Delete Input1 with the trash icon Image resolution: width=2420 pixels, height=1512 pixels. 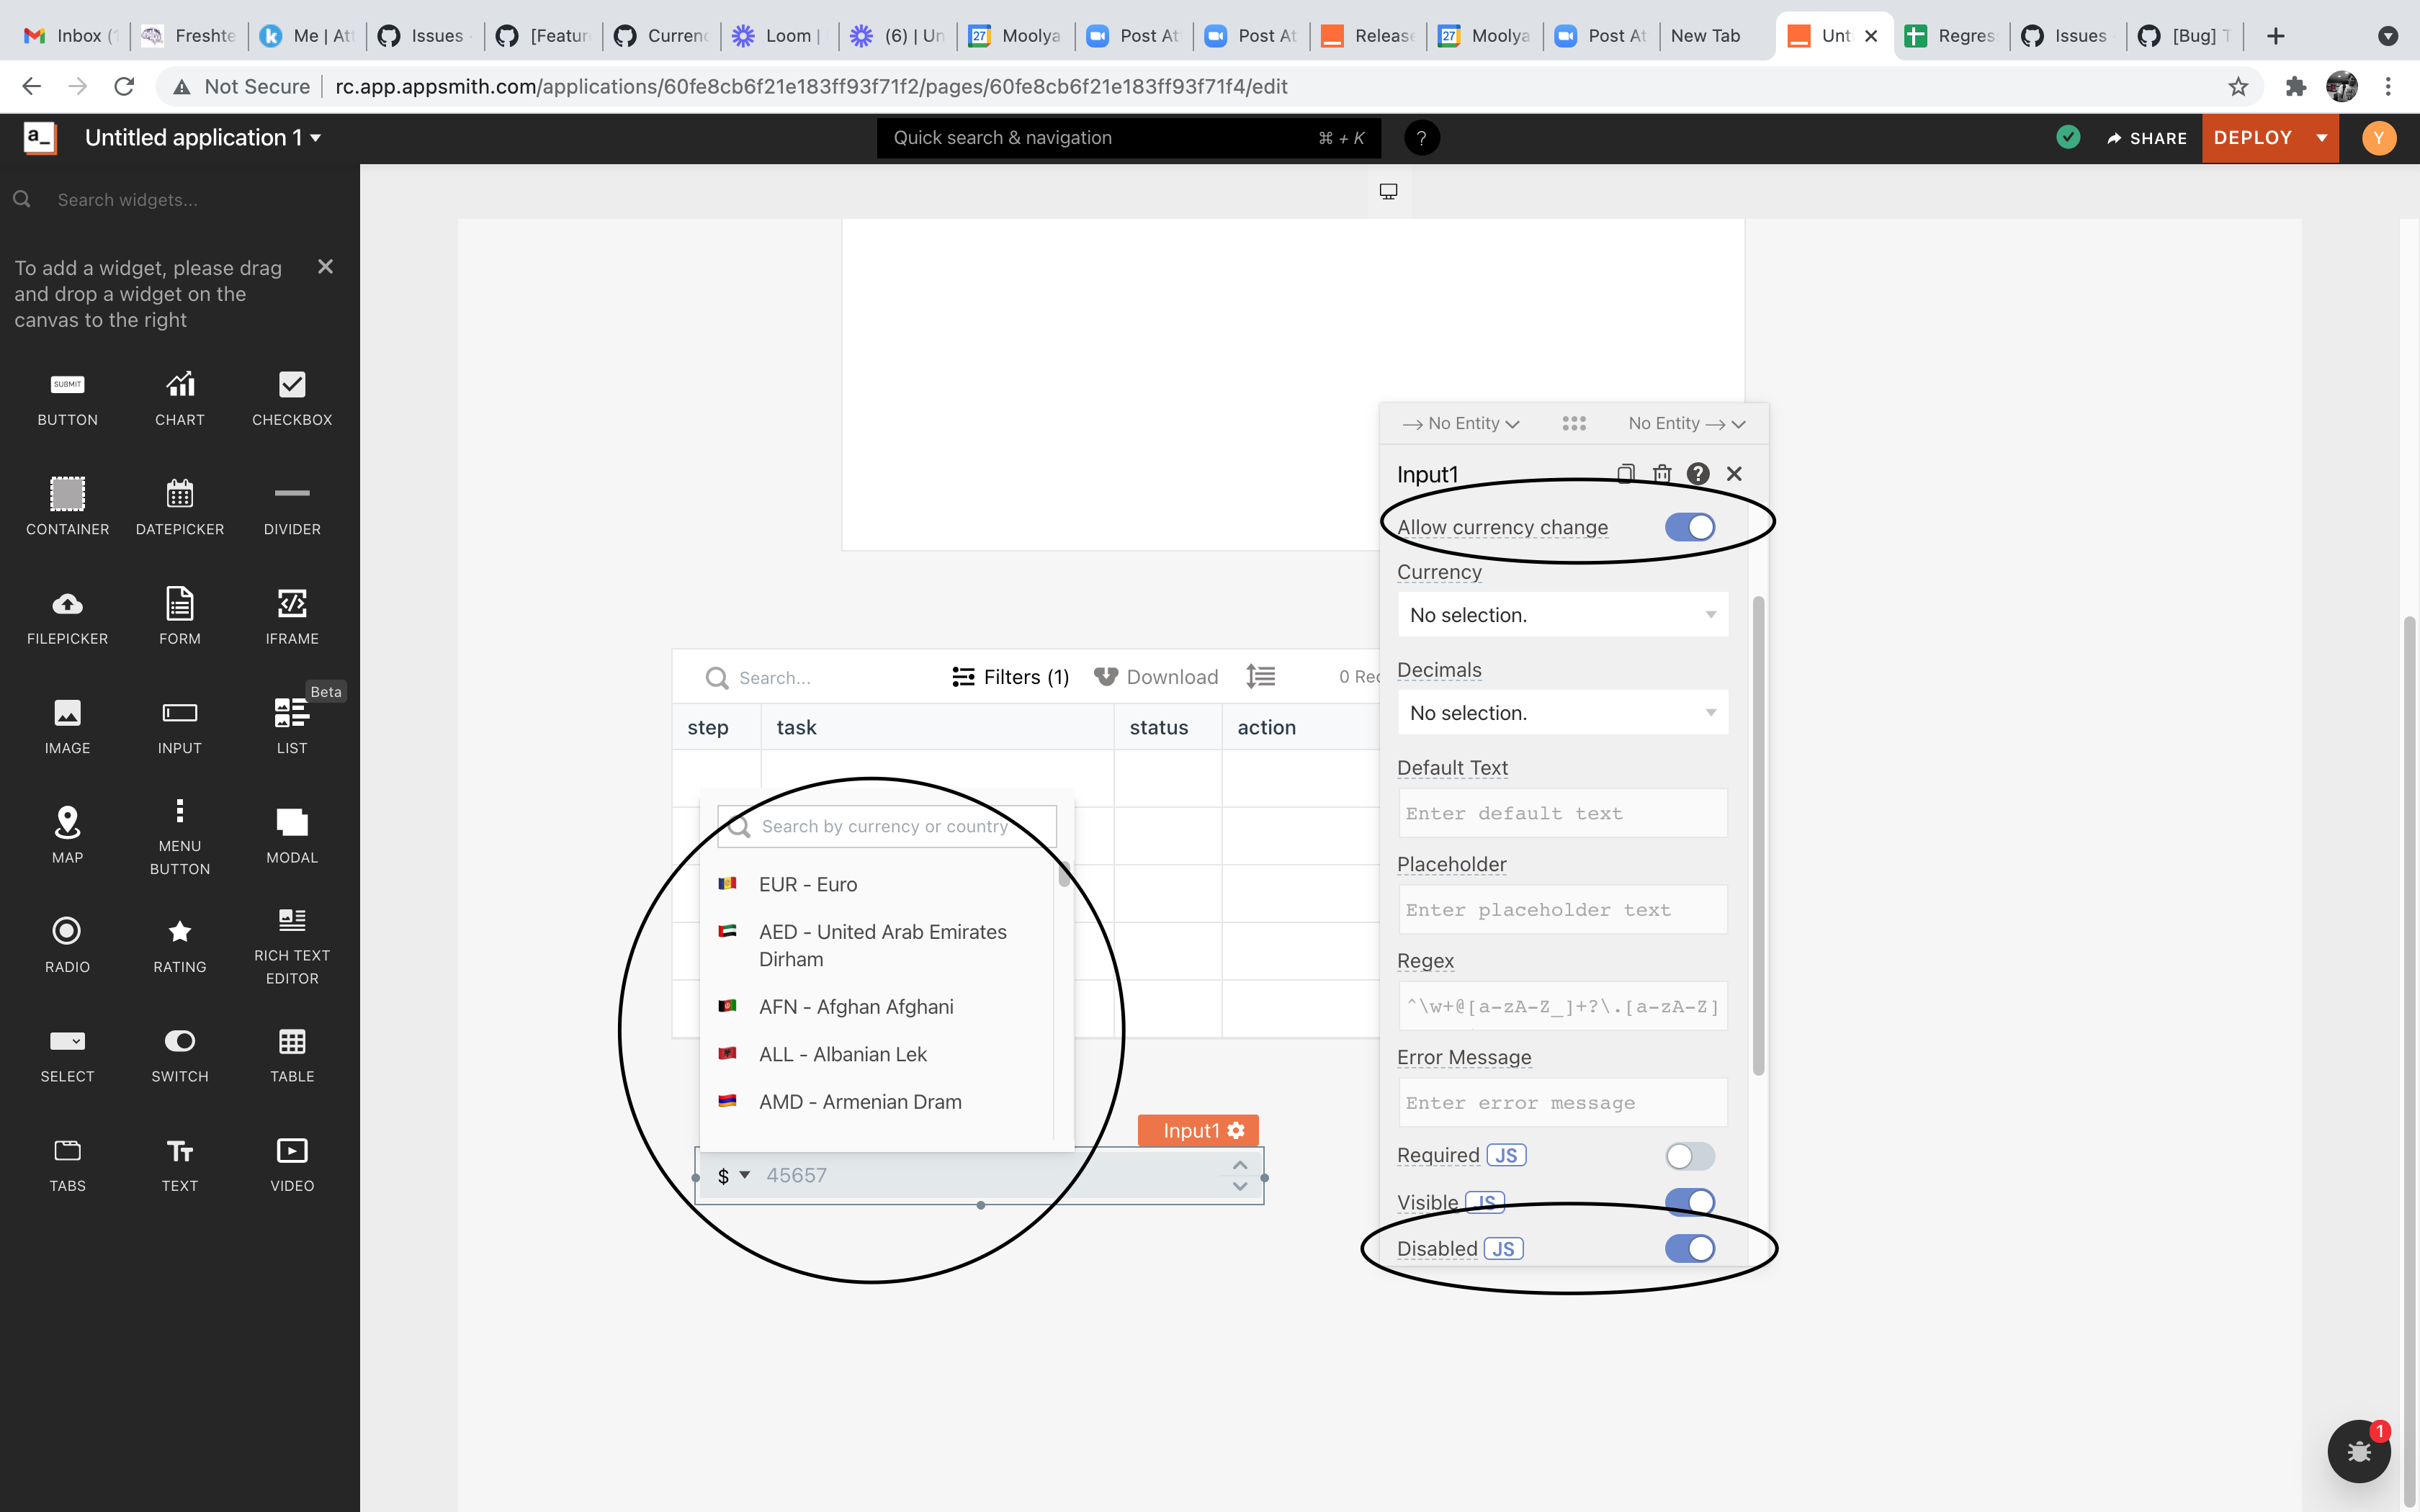[x=1662, y=474]
